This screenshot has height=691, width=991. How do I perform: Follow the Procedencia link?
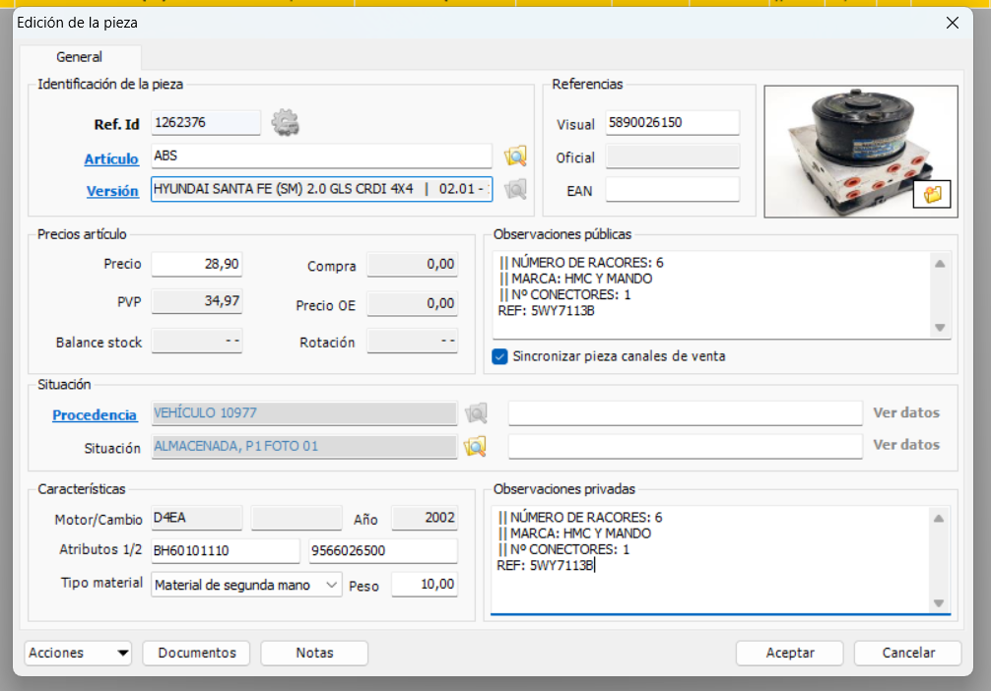pyautogui.click(x=95, y=415)
